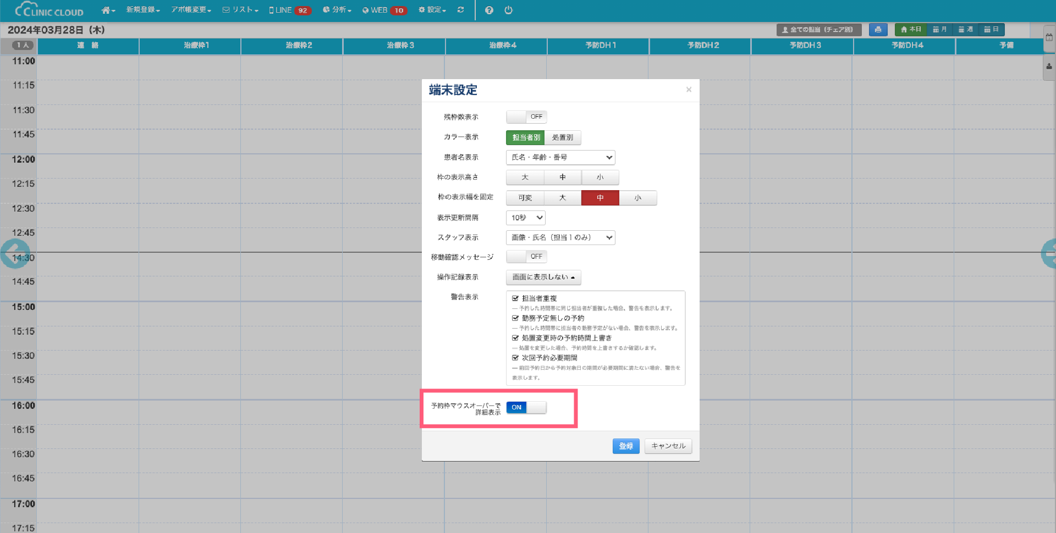Image resolution: width=1056 pixels, height=533 pixels.
Task: Open the 新規登録 menu
Action: pos(142,10)
